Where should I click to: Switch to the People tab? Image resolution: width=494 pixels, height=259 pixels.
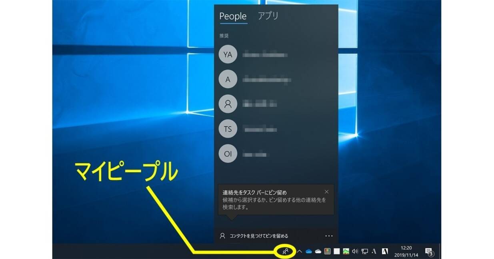[233, 16]
